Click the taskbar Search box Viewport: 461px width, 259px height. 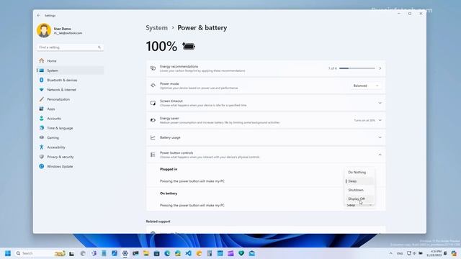[40, 253]
